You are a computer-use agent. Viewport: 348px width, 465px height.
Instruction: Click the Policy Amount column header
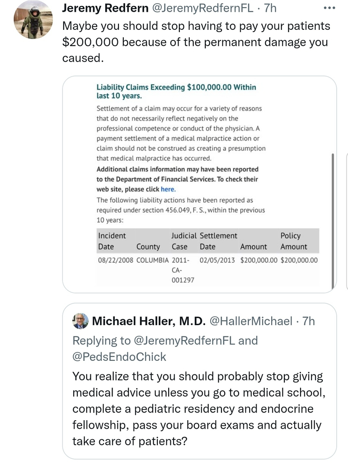pos(293,241)
